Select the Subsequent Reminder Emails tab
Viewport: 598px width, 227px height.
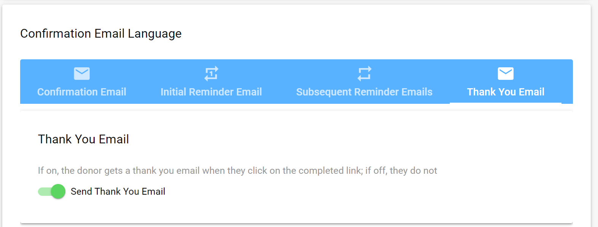[364, 81]
